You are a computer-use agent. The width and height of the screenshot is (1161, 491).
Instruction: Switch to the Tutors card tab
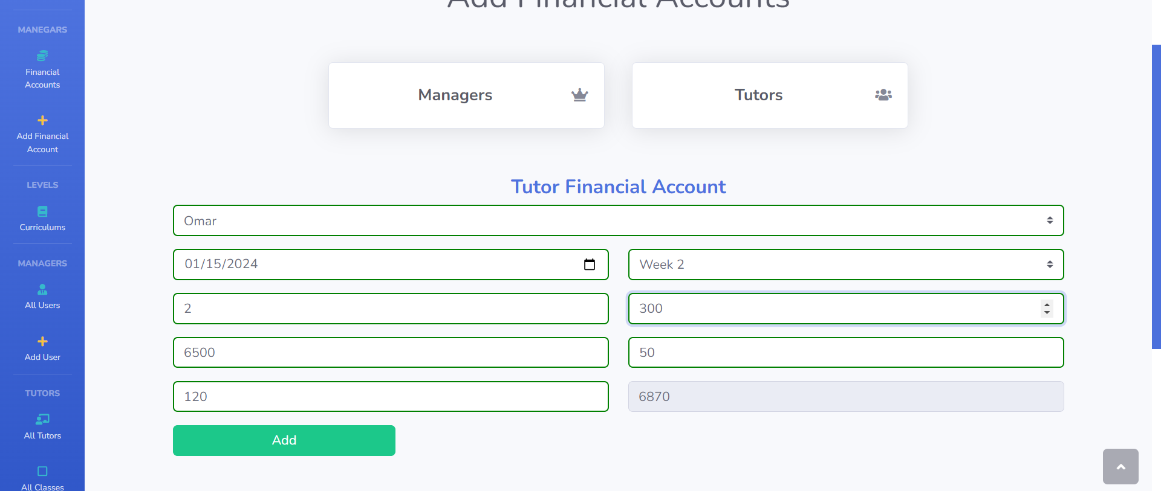click(770, 95)
